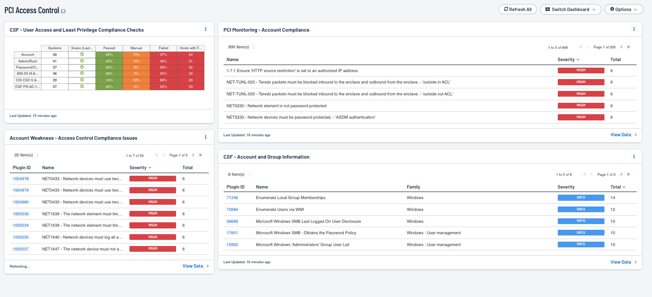
Task: Click the CIS CSC 5 row scan status checkmark
Action: point(82,80)
